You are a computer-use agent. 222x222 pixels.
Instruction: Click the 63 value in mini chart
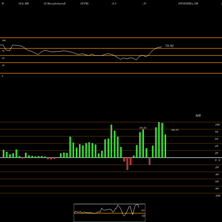tap(143, 210)
